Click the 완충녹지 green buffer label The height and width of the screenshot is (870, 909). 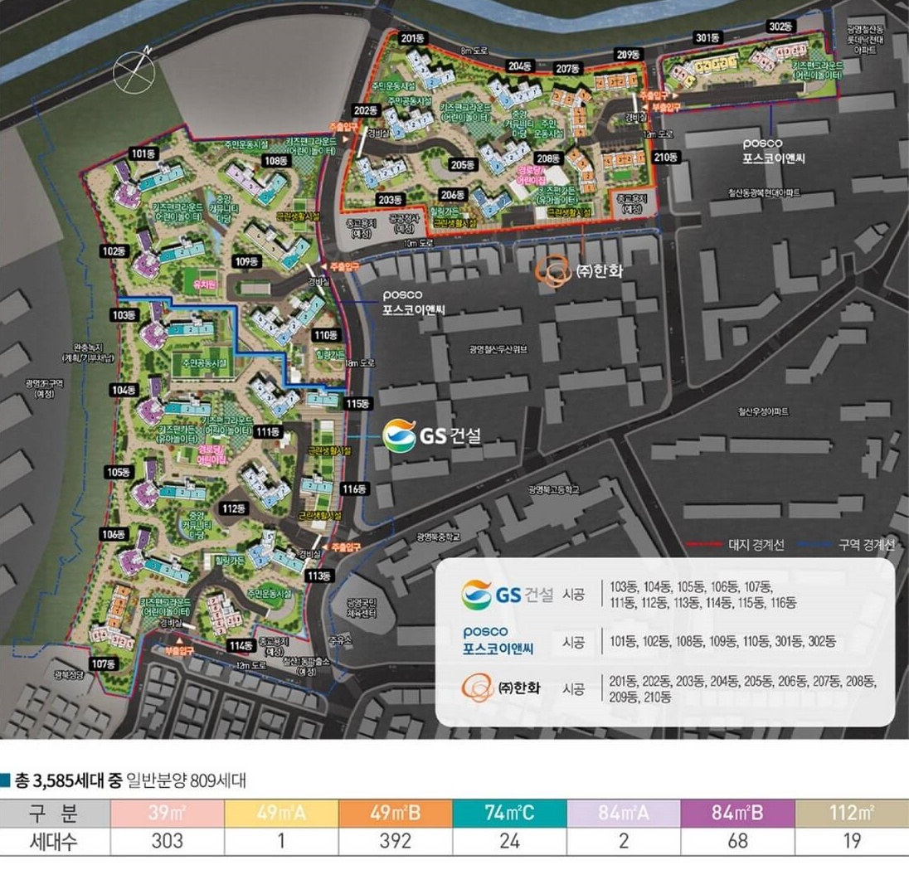click(x=88, y=352)
